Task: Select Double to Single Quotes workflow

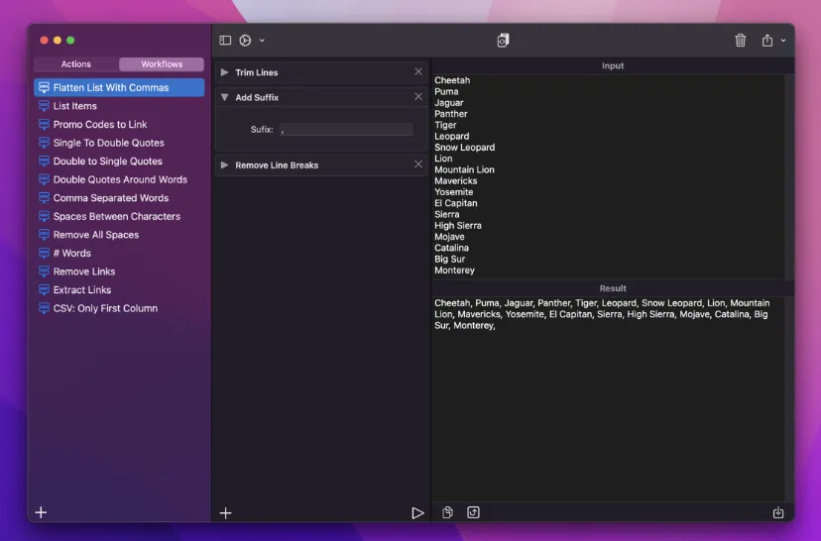Action: (x=119, y=162)
